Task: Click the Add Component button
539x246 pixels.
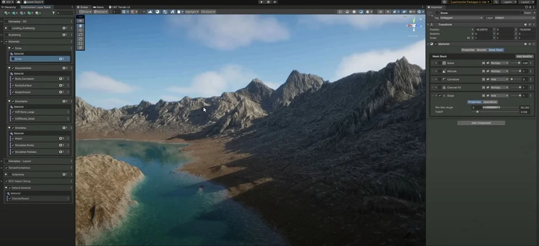Action: [481, 123]
